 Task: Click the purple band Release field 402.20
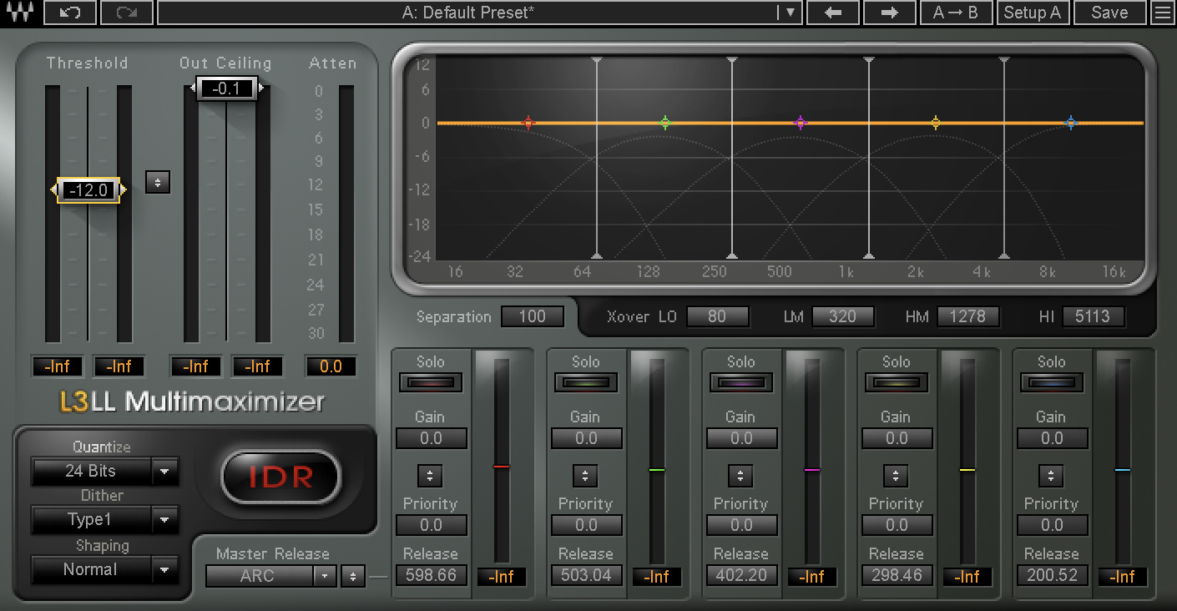pos(741,575)
